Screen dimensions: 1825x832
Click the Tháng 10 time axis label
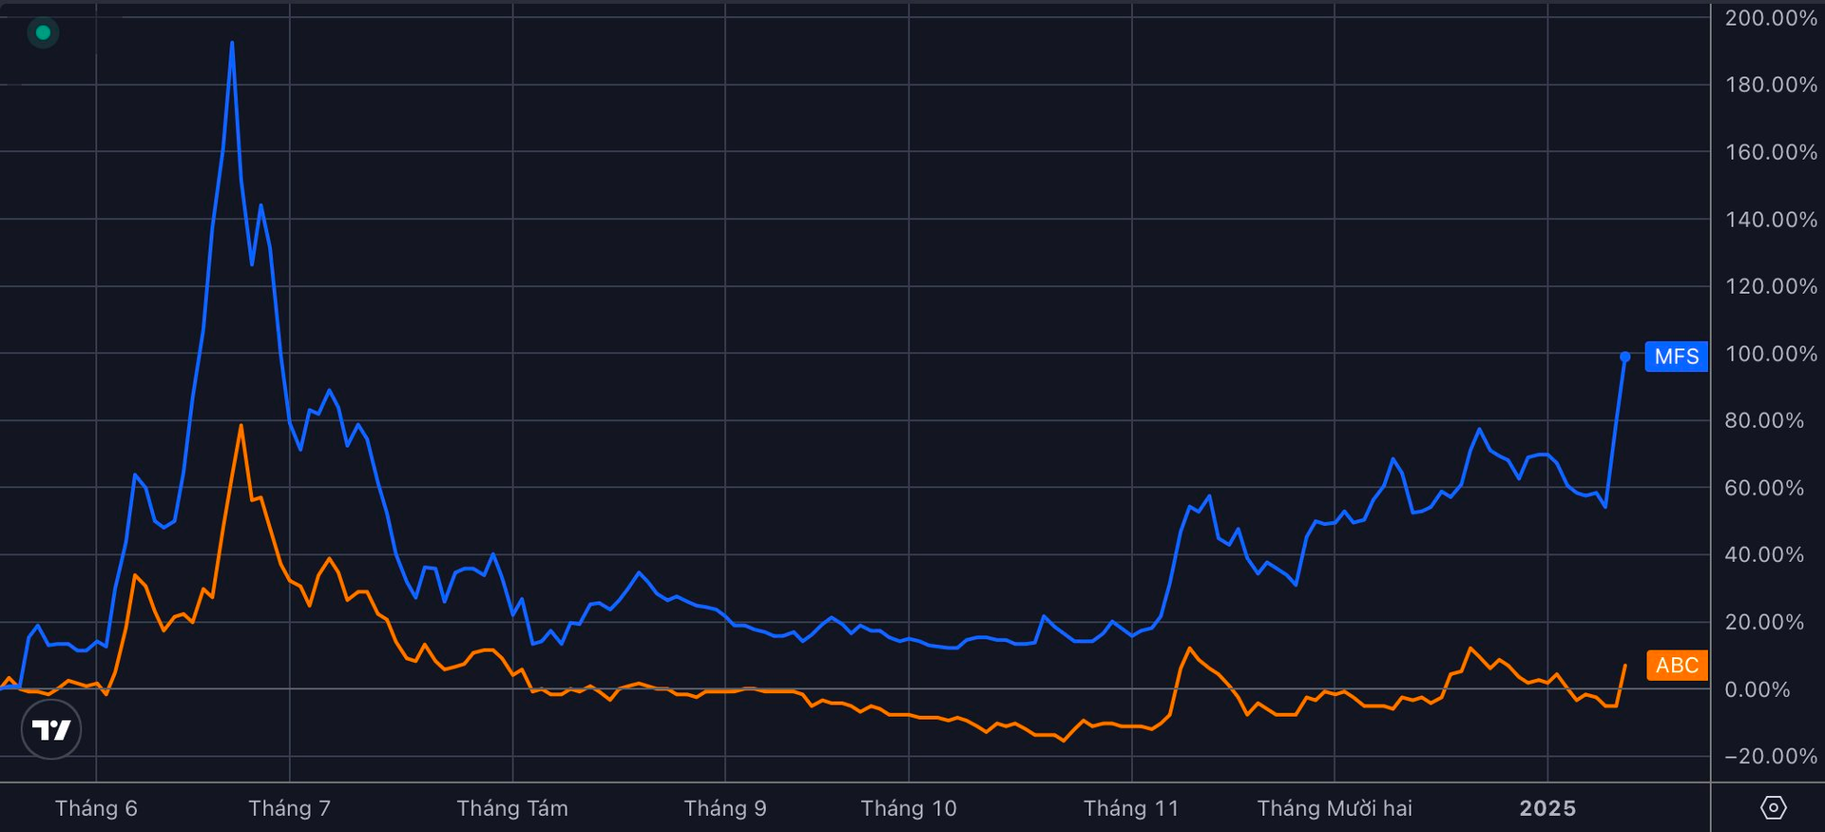(x=909, y=808)
